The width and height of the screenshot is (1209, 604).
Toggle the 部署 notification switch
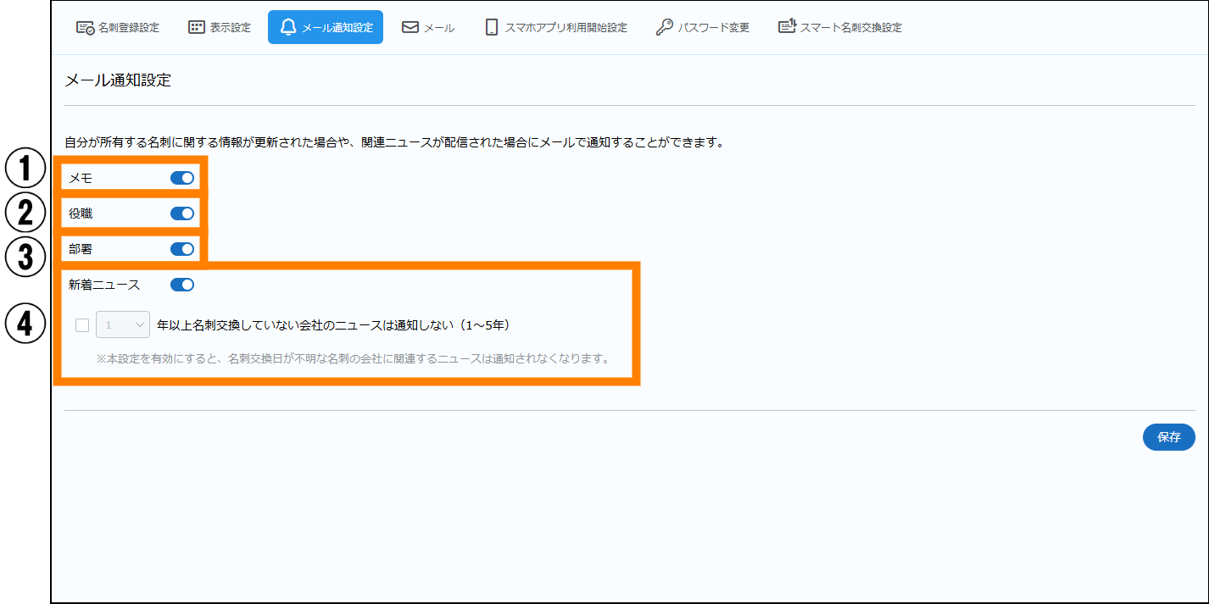tap(182, 249)
